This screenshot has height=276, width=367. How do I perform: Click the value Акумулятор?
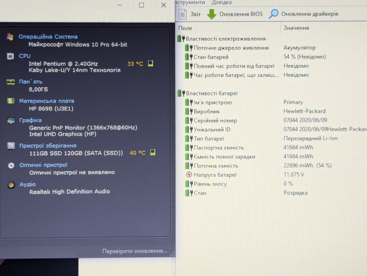pyautogui.click(x=299, y=48)
